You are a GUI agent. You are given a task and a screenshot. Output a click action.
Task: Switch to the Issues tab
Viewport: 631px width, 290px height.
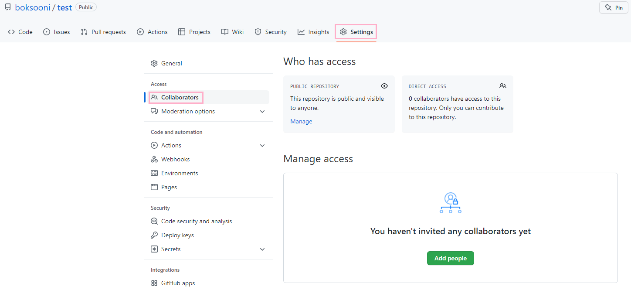click(x=57, y=32)
